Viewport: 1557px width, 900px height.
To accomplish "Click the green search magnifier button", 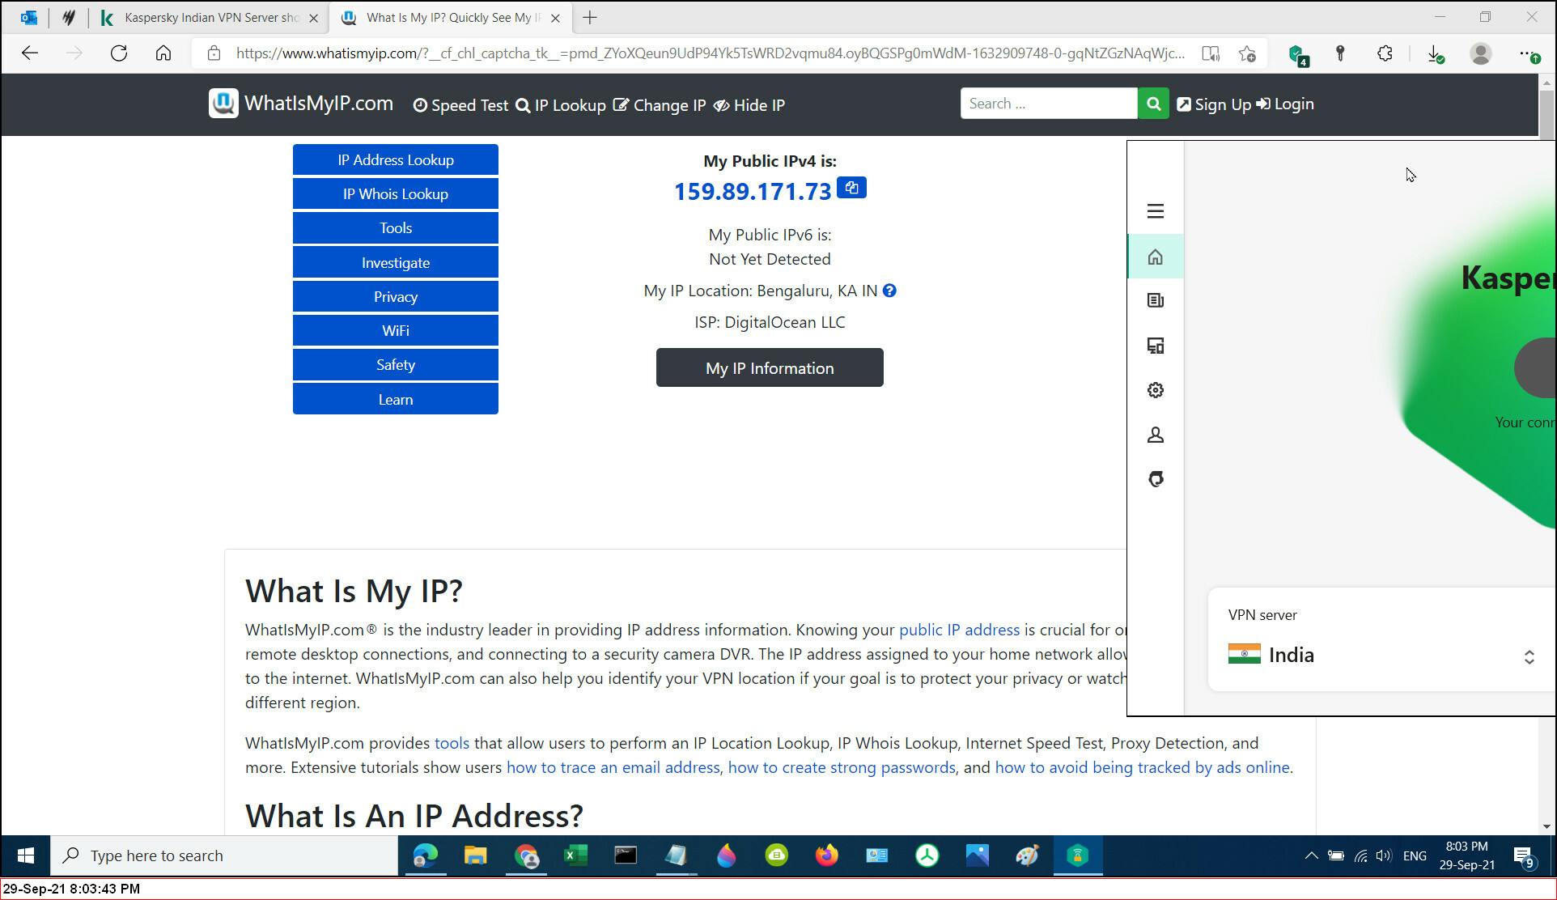I will coord(1153,104).
